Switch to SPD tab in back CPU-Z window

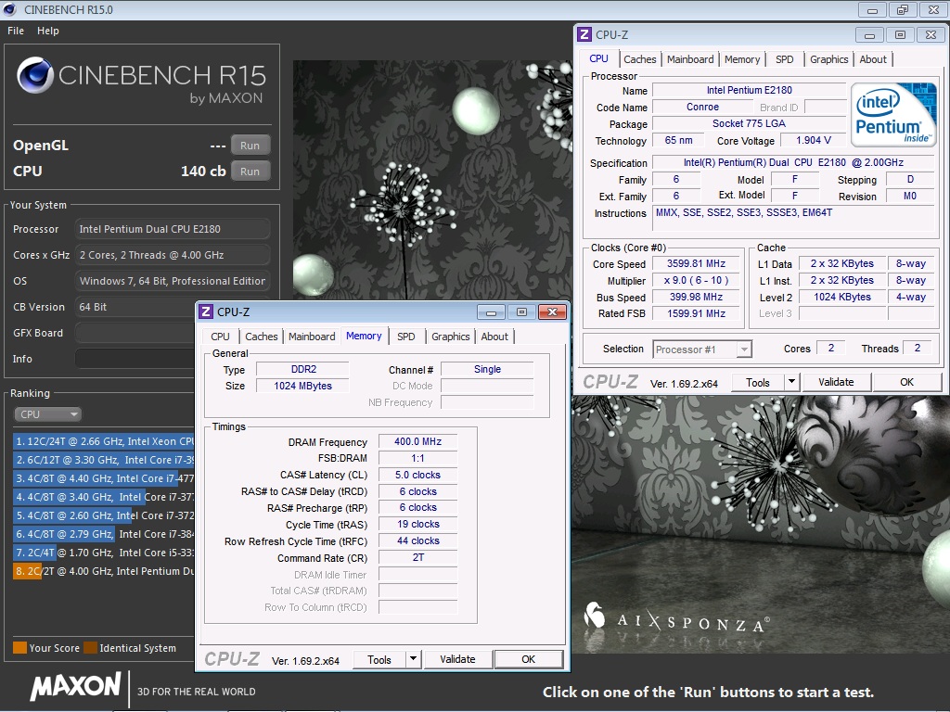tap(784, 59)
